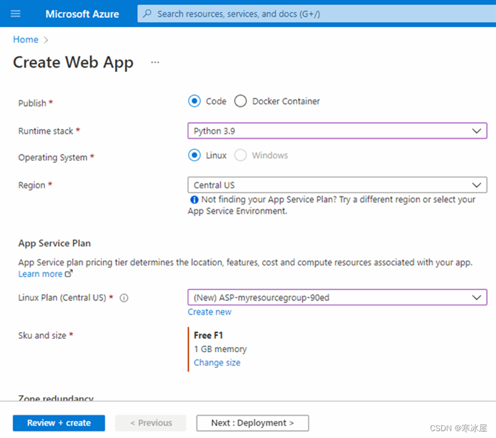Click the blue info icon under Region
496x438 pixels.
pos(194,200)
